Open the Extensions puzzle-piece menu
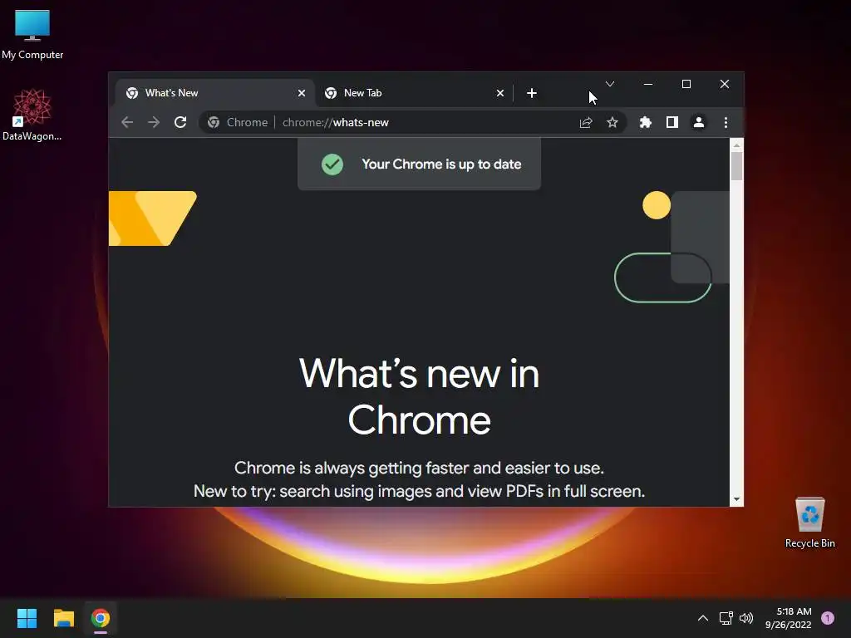The height and width of the screenshot is (638, 851). point(645,123)
